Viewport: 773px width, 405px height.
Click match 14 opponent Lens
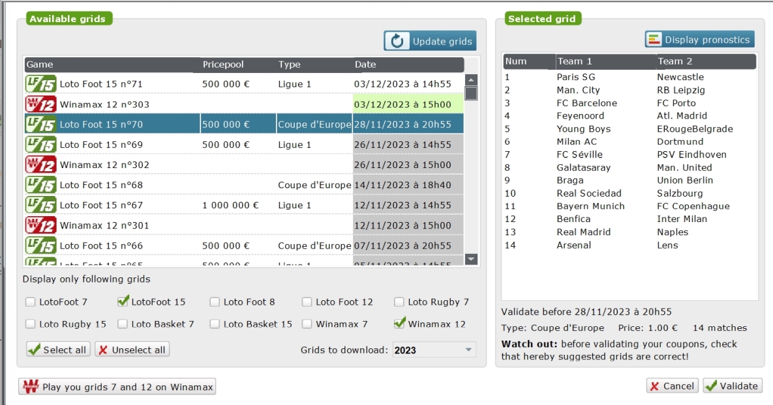(667, 245)
